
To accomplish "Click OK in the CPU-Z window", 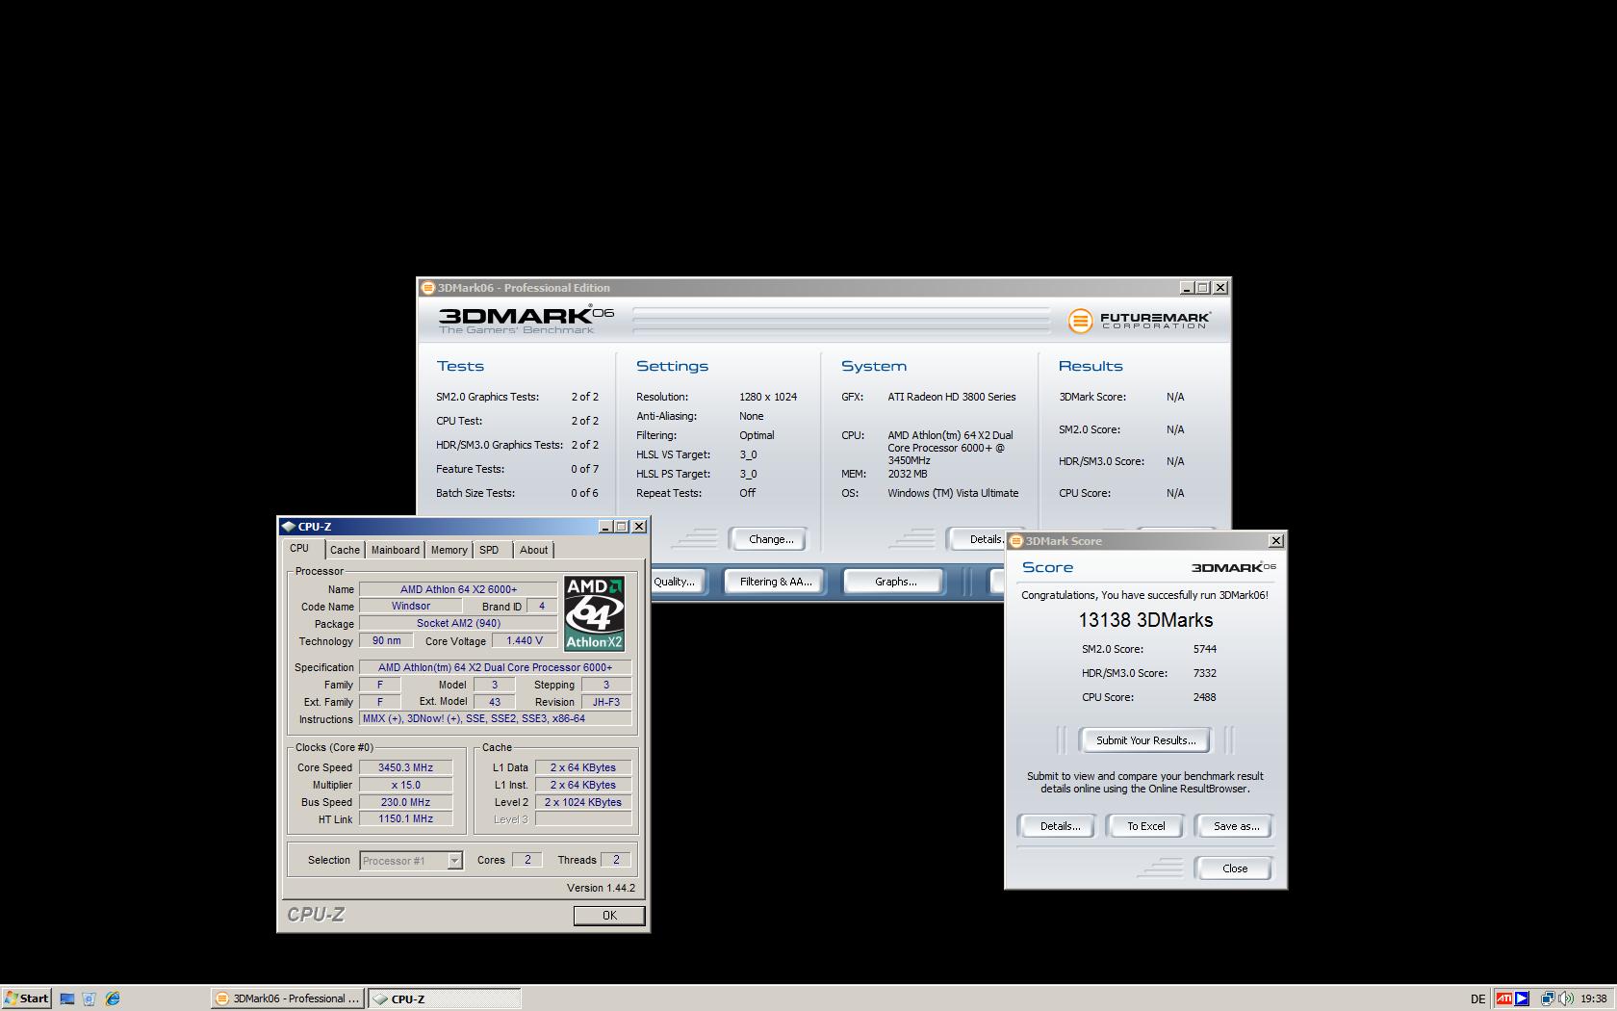I will [x=609, y=916].
